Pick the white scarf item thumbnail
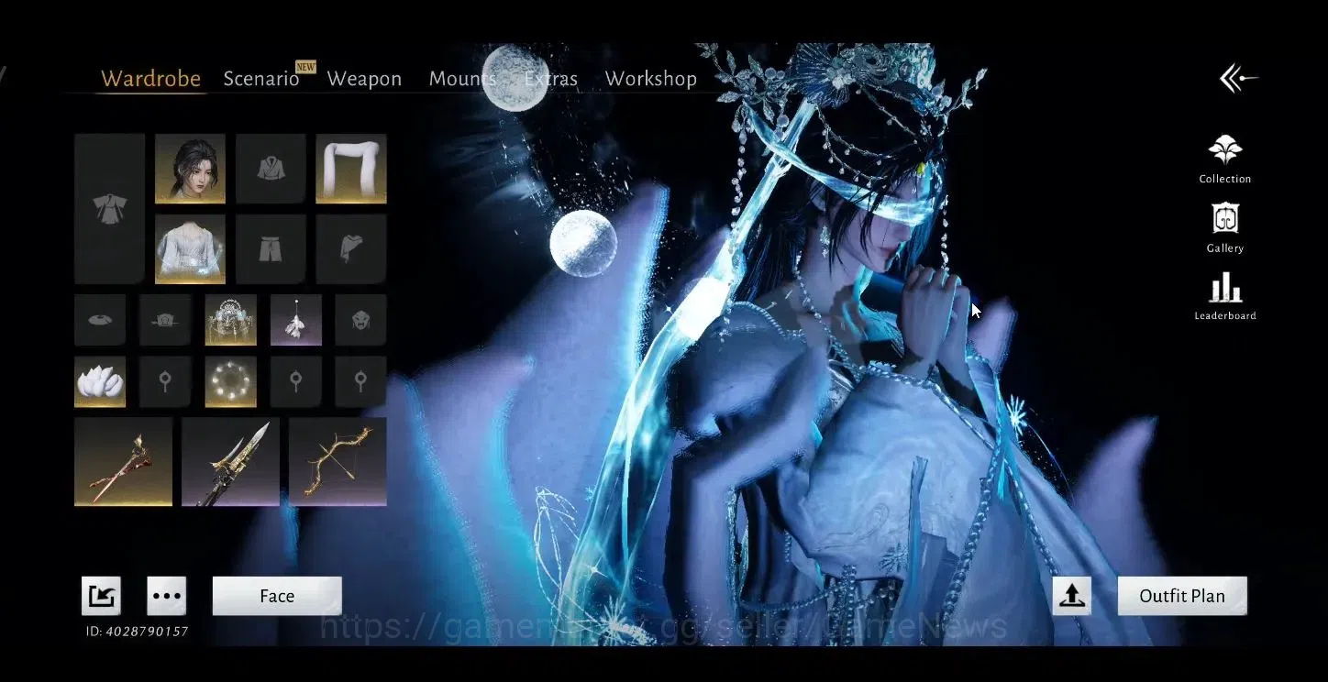1328x682 pixels. coord(351,169)
